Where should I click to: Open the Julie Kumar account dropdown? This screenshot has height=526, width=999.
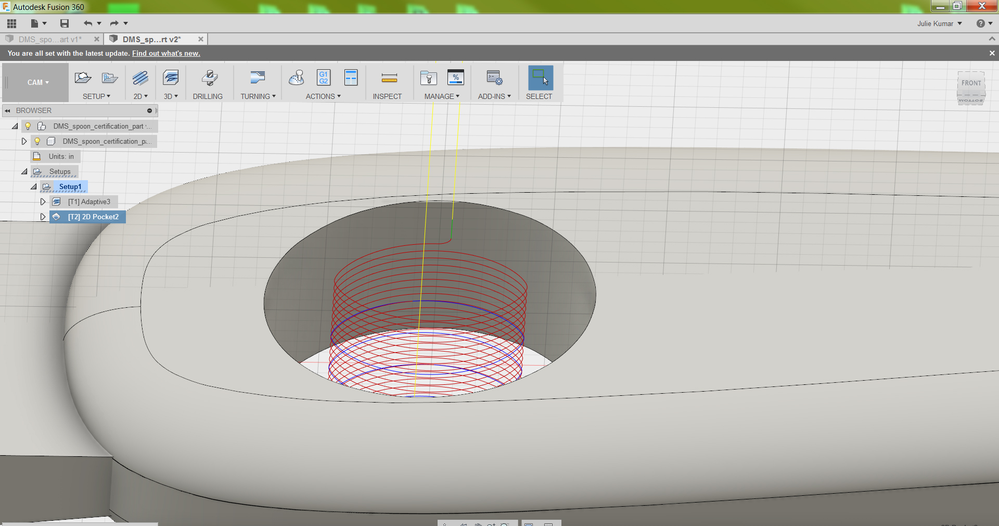coord(940,23)
